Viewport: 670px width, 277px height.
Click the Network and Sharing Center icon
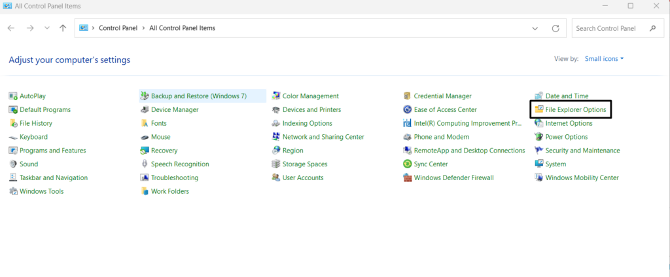pos(276,137)
